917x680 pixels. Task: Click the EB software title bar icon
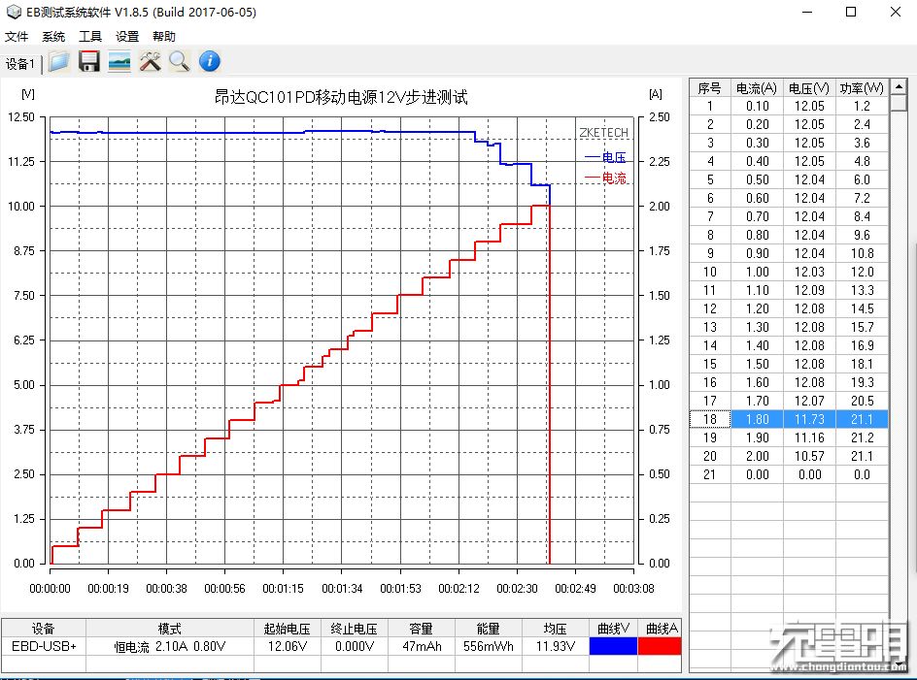[x=14, y=12]
